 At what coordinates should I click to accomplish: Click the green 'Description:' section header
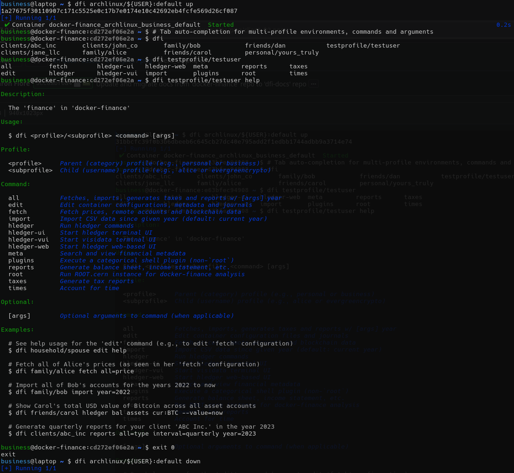point(23,94)
